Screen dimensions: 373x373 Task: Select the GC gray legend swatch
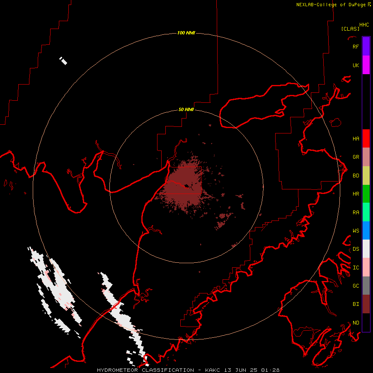366,286
